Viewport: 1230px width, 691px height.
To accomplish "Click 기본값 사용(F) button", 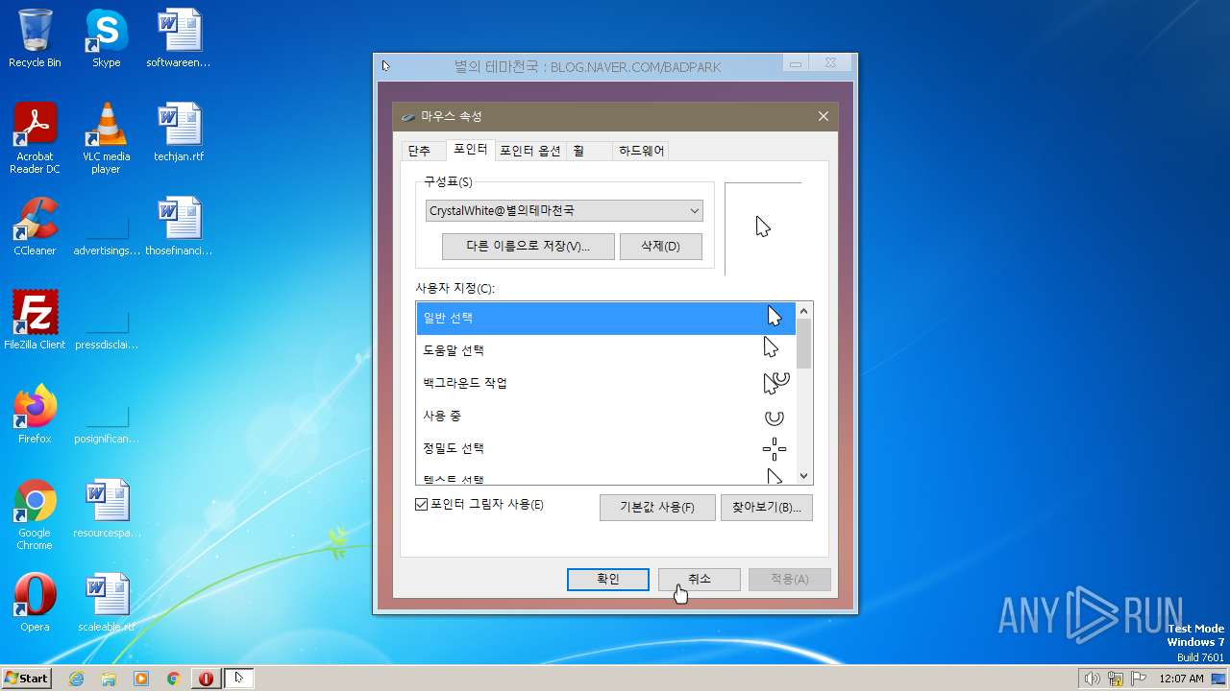I will [x=657, y=508].
